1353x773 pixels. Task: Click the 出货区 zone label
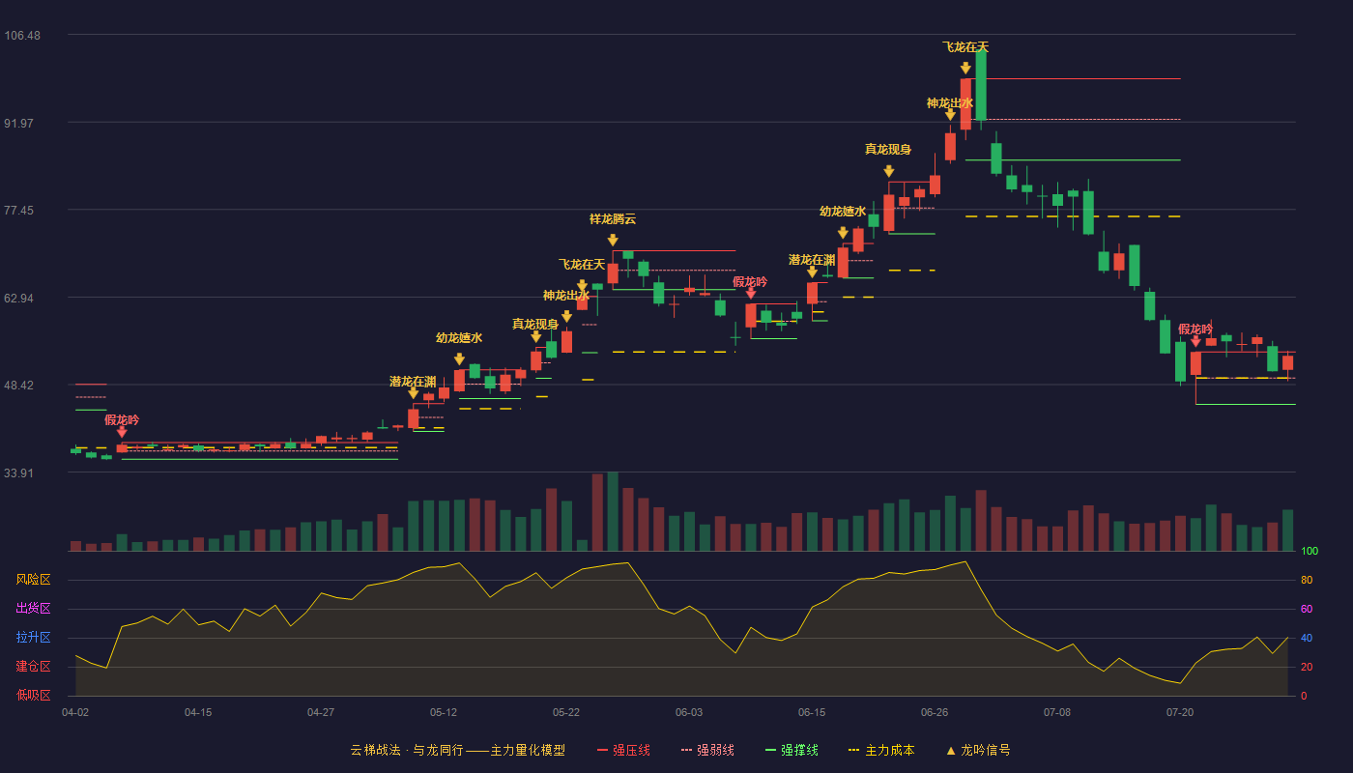[34, 609]
